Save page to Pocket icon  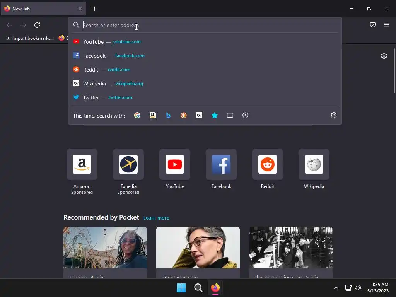coord(372,25)
